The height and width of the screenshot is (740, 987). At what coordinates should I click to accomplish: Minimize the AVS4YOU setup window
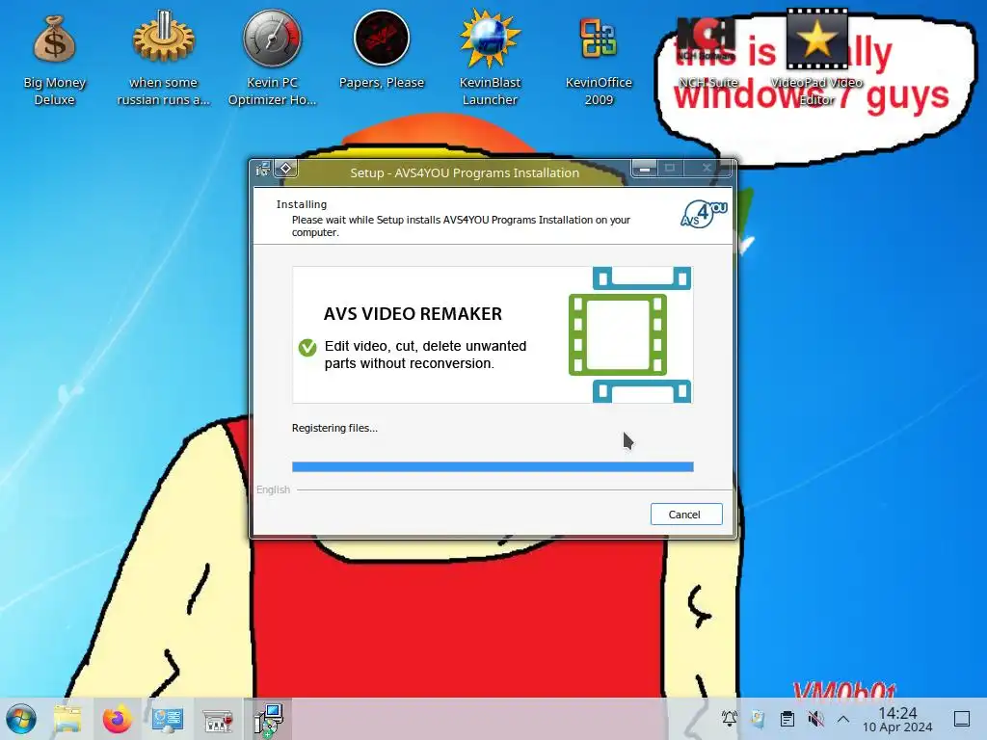pyautogui.click(x=645, y=169)
